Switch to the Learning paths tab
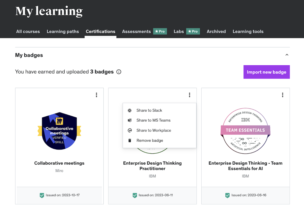This screenshot has height=208, width=304. point(63,32)
